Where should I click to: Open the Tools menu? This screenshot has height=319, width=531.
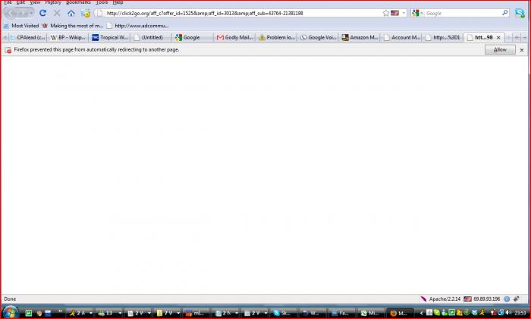(x=102, y=2)
